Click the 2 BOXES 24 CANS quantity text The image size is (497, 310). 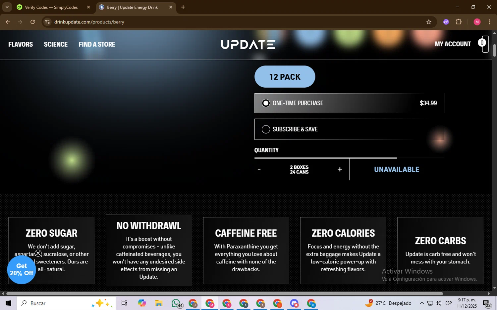tap(299, 170)
